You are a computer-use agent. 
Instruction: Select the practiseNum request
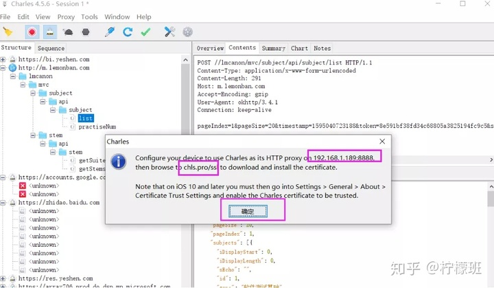pyautogui.click(x=97, y=127)
